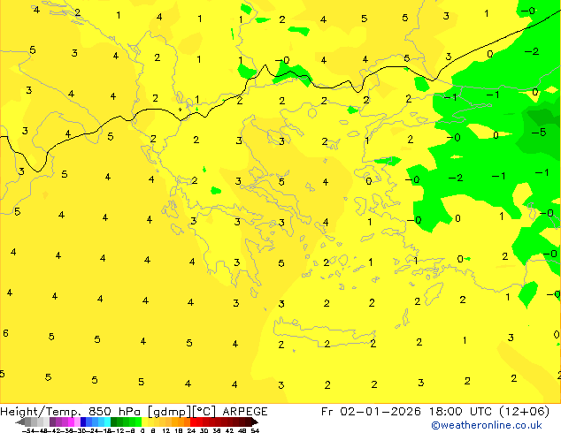Click the bright red swatch in the legend

pos(193,422)
